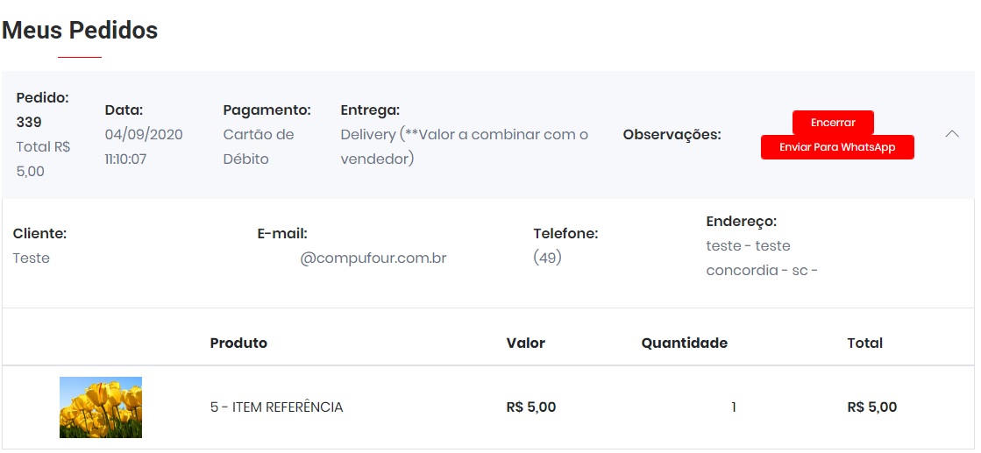Click the Meus Pedidos page heading
The width and height of the screenshot is (981, 453).
pyautogui.click(x=80, y=31)
